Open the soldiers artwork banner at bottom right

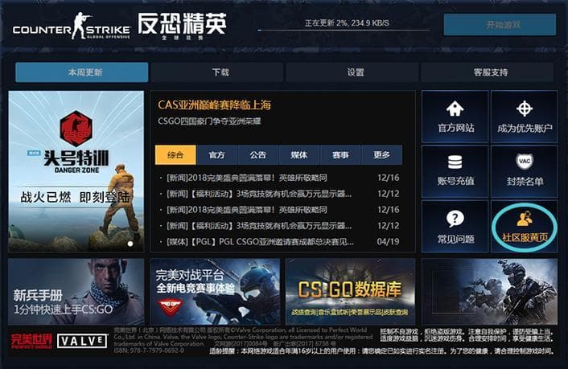coord(490,292)
